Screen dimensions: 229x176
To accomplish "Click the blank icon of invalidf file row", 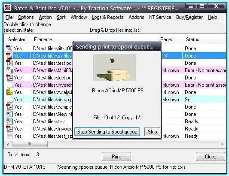I will [x=9, y=85].
